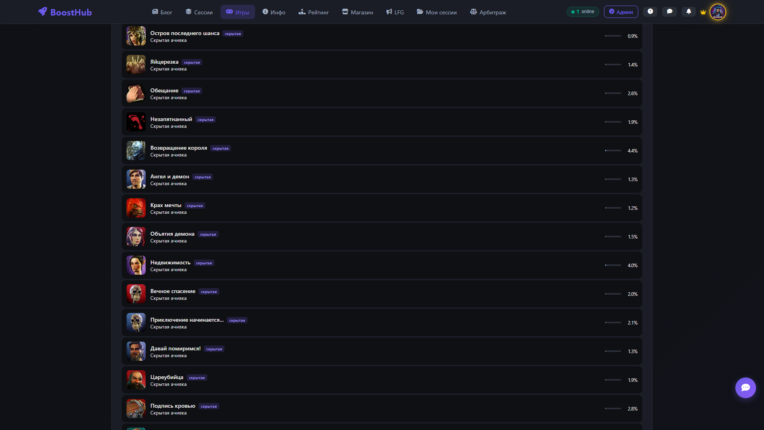Click the 'Возвращение короля' achievement icon
764x430 pixels.
click(136, 150)
